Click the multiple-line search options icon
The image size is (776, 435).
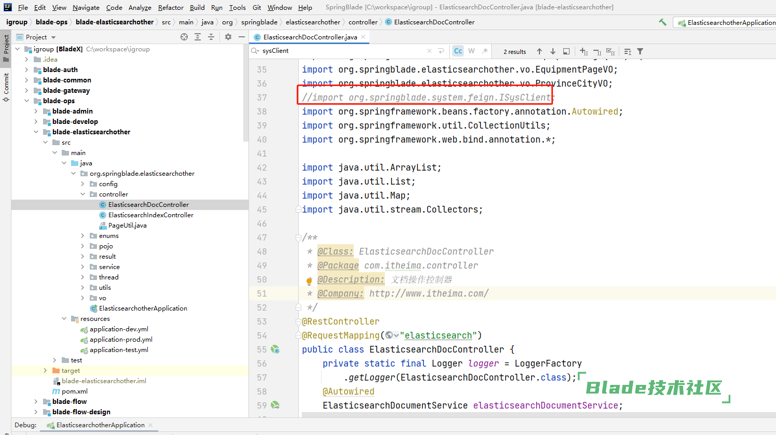[x=628, y=51]
